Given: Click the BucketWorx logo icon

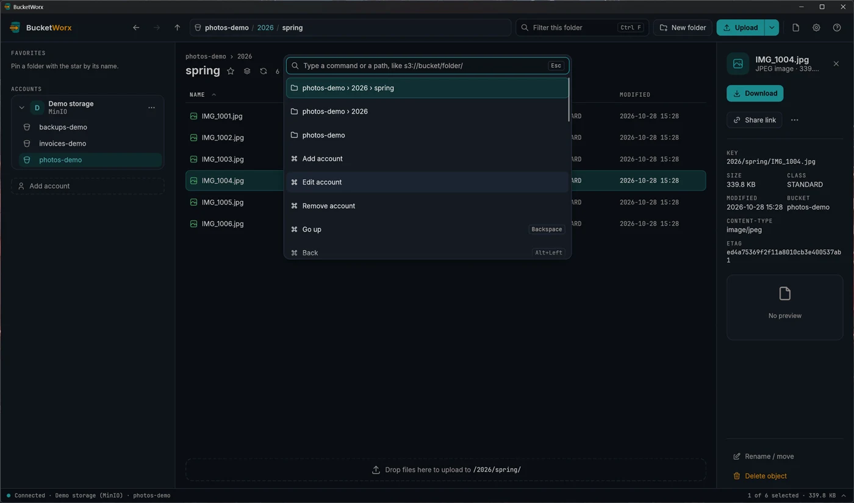Looking at the screenshot, I should (15, 27).
